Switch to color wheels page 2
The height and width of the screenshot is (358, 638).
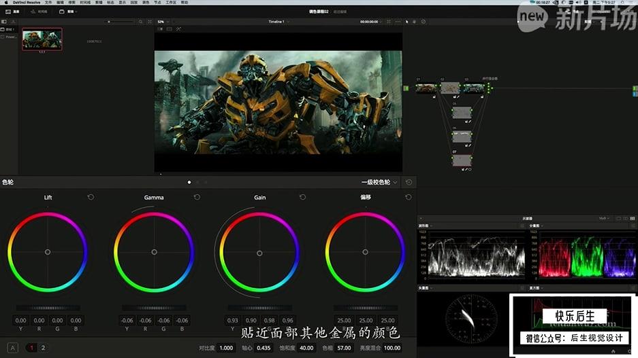[43, 348]
